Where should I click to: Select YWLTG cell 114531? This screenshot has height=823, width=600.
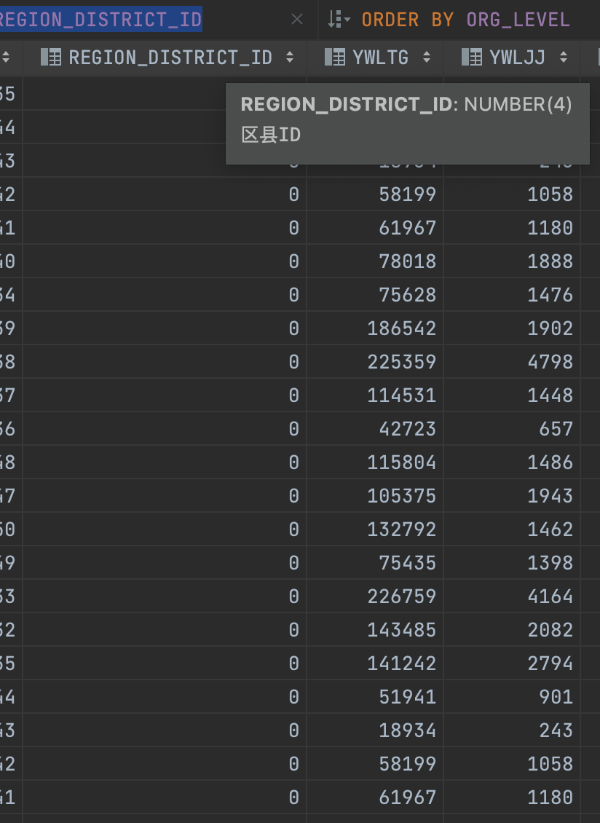375,395
